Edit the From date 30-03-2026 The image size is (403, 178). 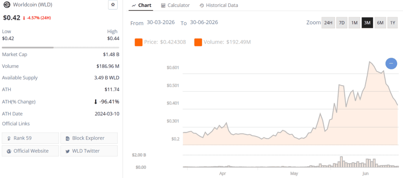point(161,22)
